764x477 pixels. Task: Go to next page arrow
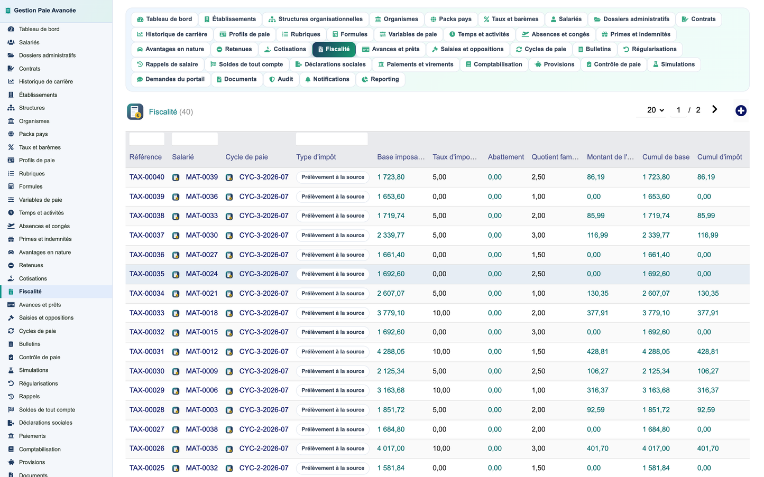[x=714, y=109]
